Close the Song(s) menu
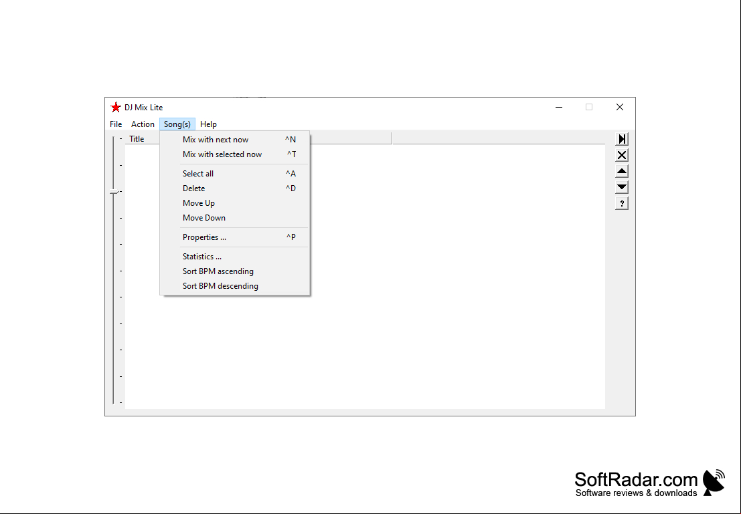This screenshot has height=514, width=741. pyautogui.click(x=177, y=124)
